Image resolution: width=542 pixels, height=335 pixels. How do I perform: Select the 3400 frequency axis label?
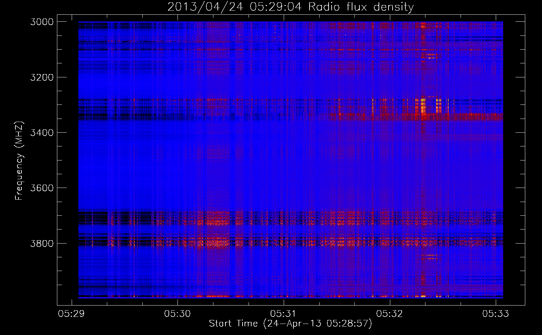click(42, 132)
